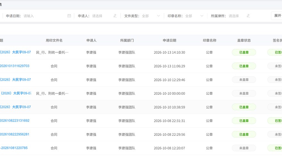Open the link 2026108223131692
This screenshot has height=157, width=282.
click(14, 121)
